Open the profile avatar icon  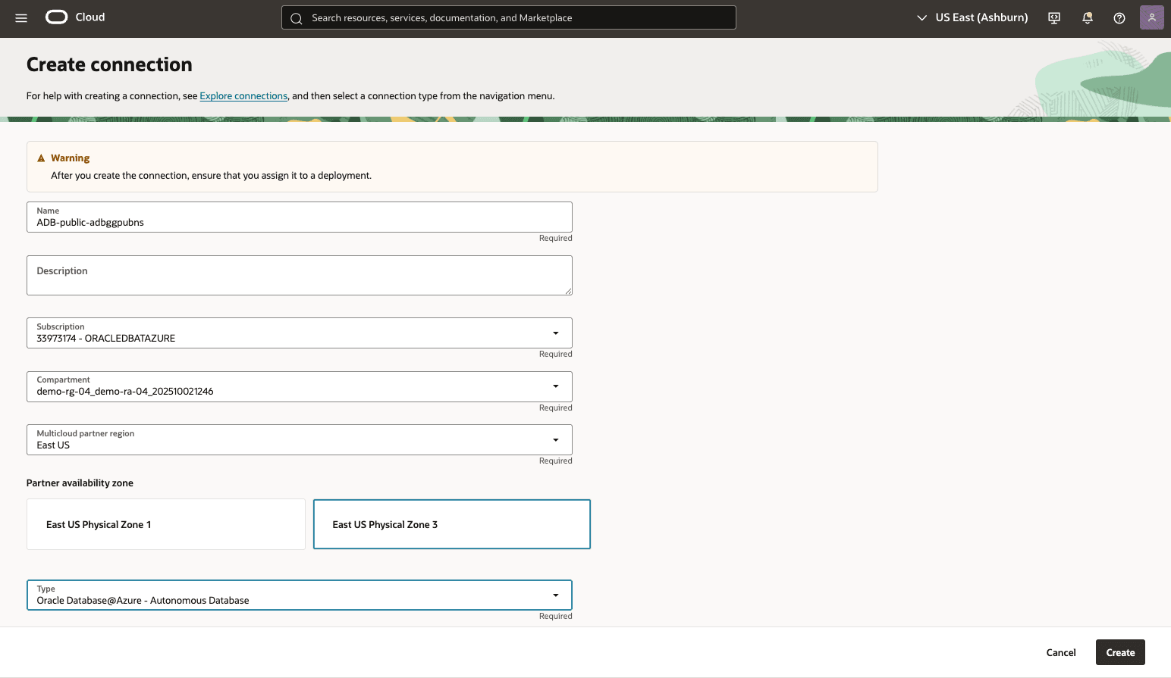[1151, 17]
